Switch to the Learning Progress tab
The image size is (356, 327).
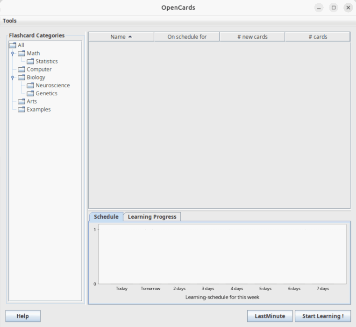point(152,217)
